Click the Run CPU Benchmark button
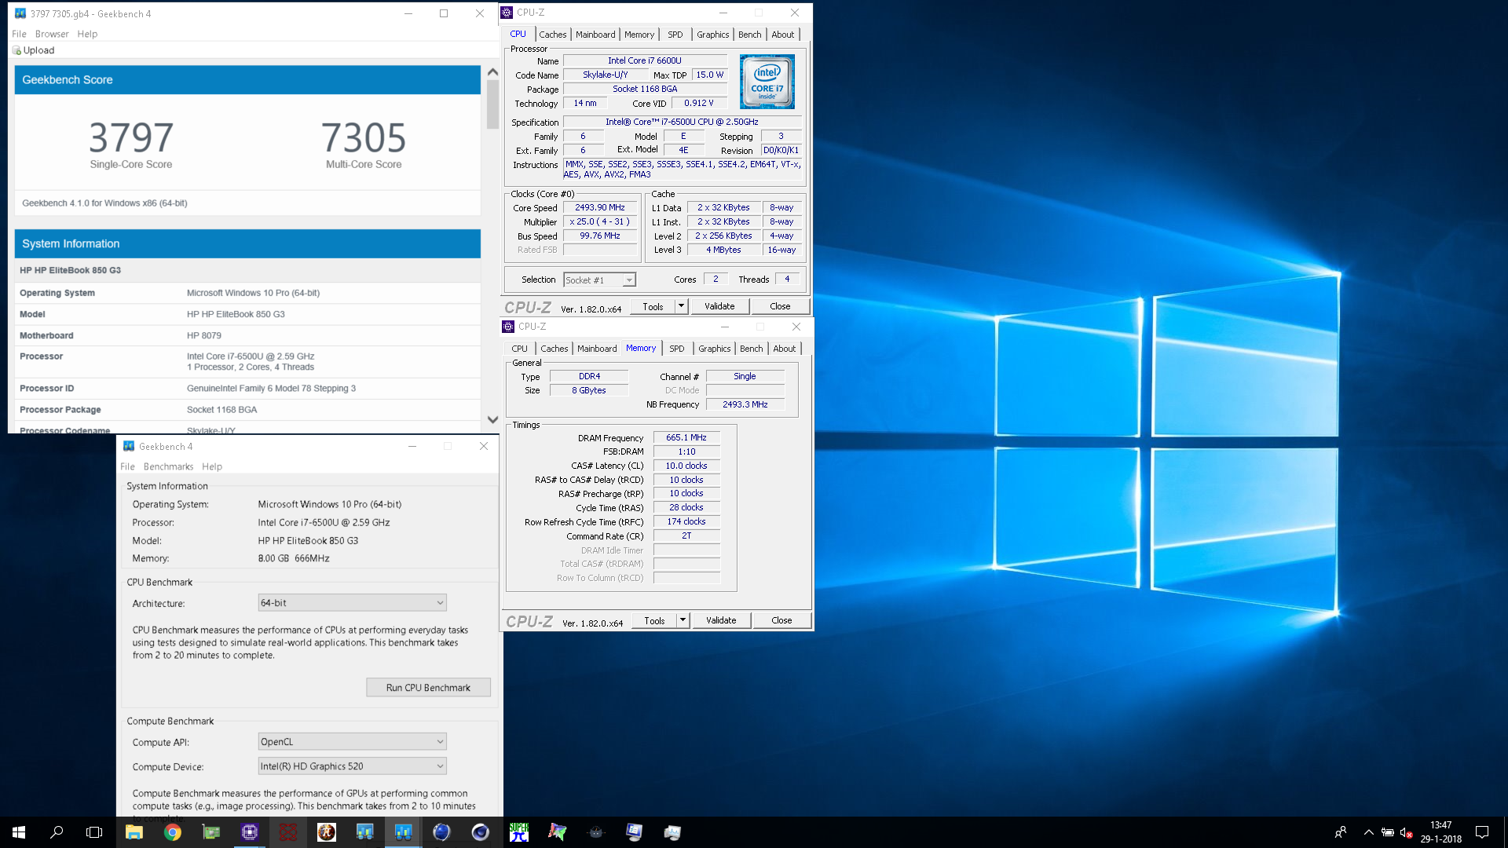This screenshot has width=1508, height=848. (428, 688)
